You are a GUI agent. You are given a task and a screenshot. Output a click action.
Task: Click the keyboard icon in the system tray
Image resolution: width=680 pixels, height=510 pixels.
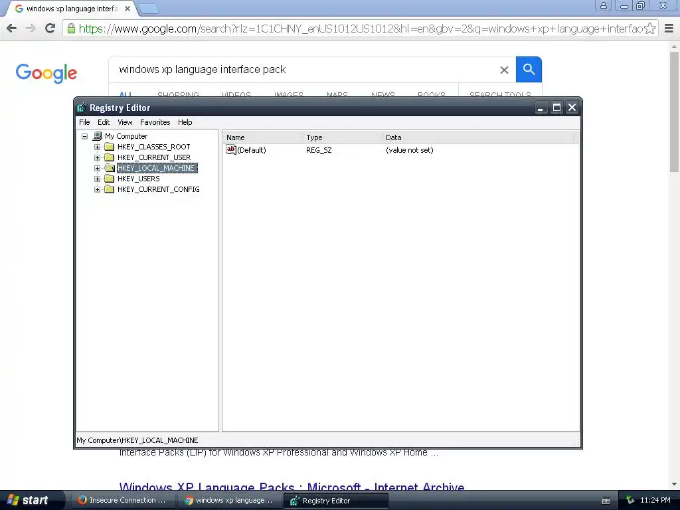pyautogui.click(x=606, y=501)
